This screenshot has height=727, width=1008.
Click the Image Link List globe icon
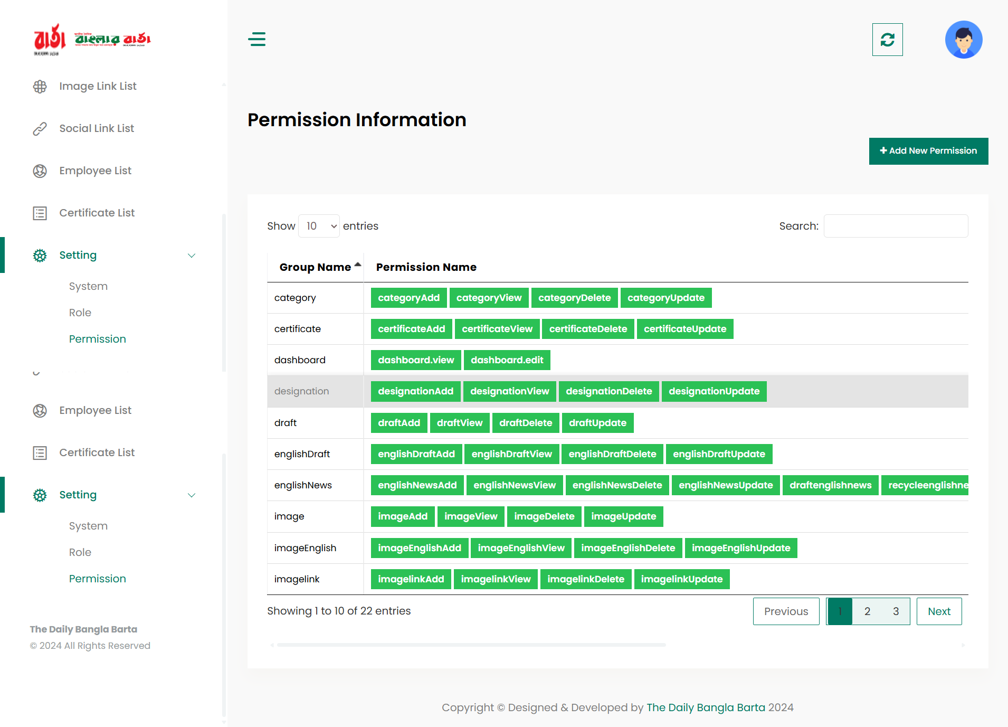[x=40, y=86]
